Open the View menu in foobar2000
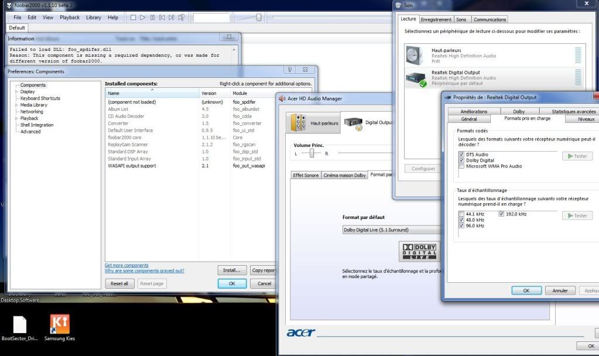 tap(48, 18)
